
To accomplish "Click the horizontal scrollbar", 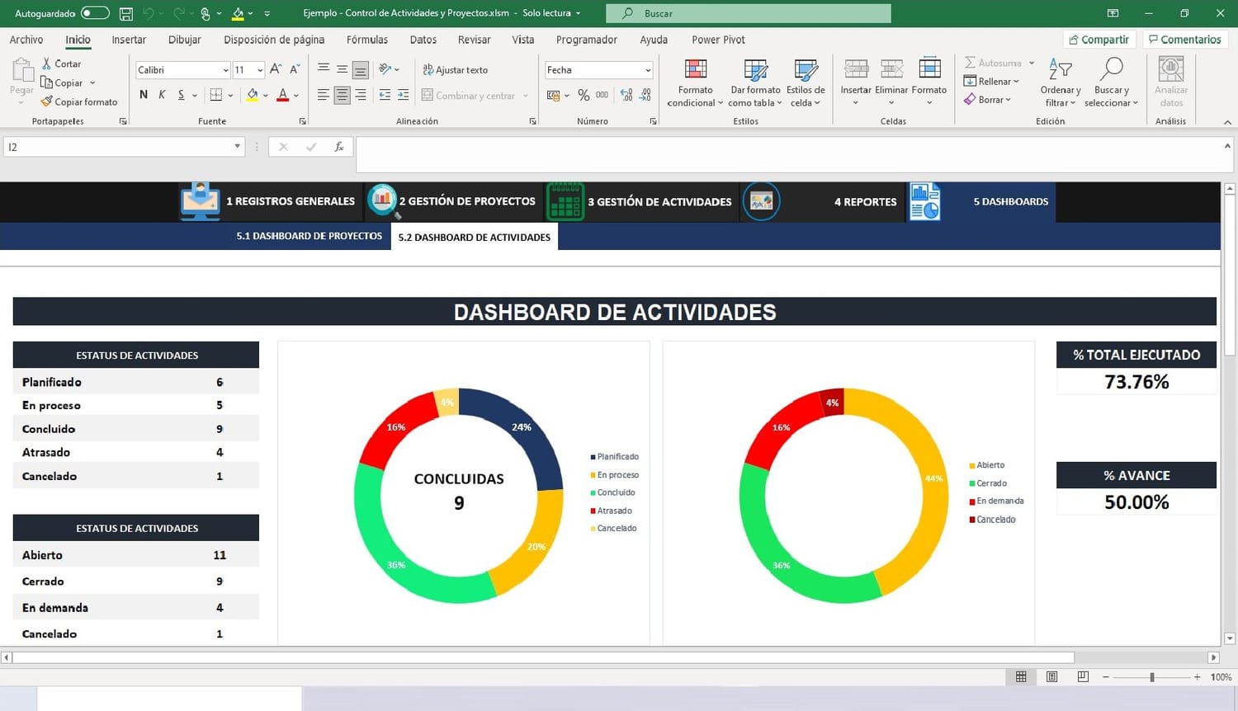I will pos(543,657).
